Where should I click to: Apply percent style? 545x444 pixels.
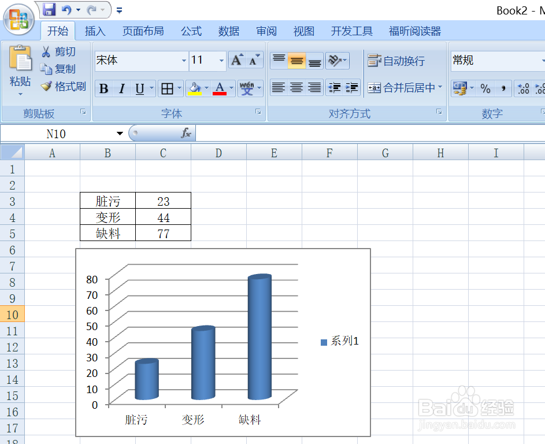coord(485,88)
